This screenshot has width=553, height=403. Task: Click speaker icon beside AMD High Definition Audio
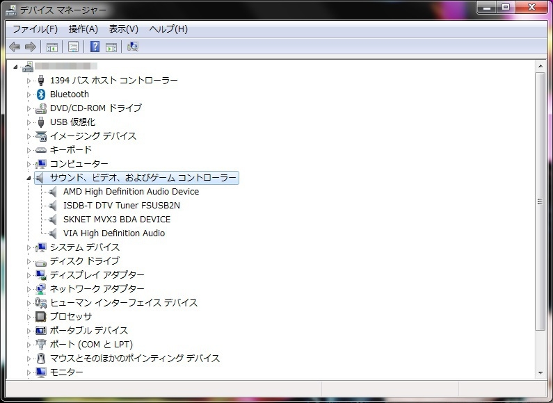coord(53,192)
